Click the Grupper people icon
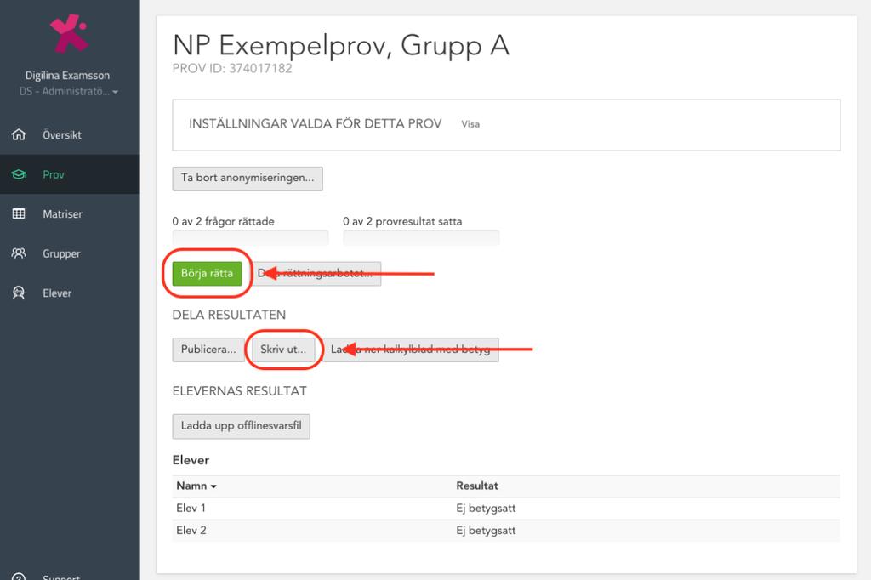This screenshot has height=580, width=871. pyautogui.click(x=19, y=253)
